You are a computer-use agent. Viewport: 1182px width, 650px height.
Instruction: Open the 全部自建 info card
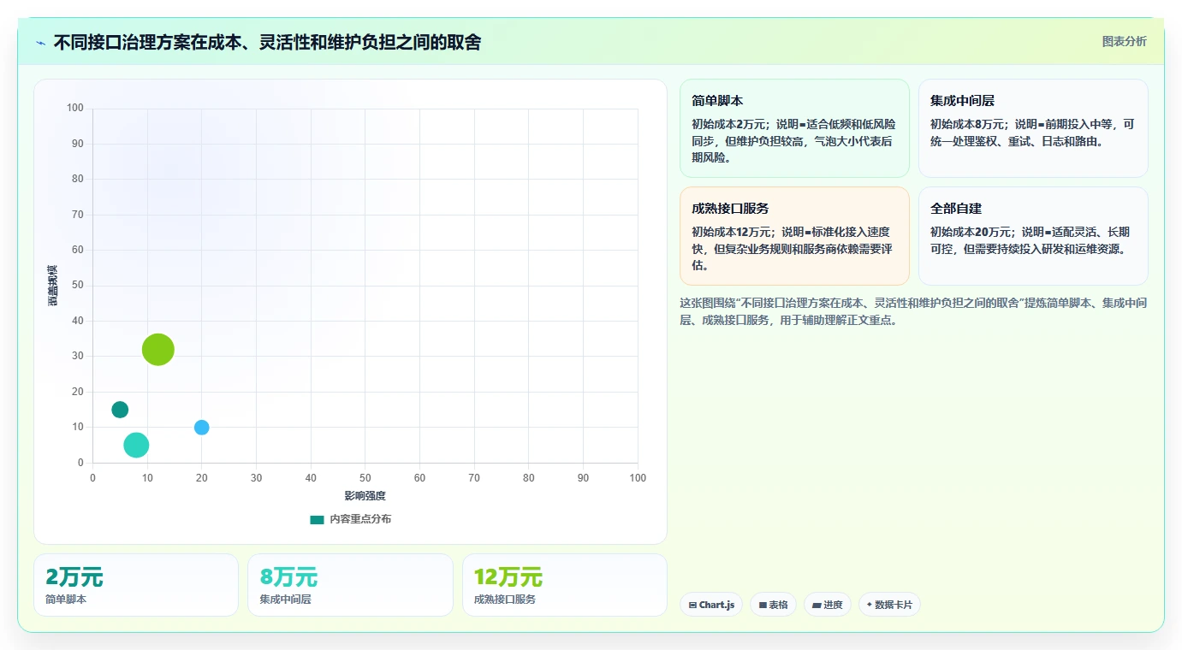click(x=1033, y=236)
